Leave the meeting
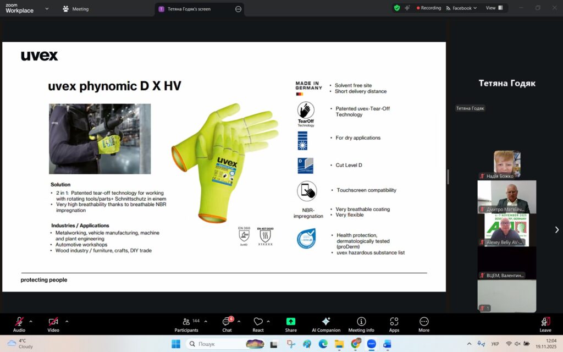Image resolution: width=563 pixels, height=352 pixels. pyautogui.click(x=545, y=324)
